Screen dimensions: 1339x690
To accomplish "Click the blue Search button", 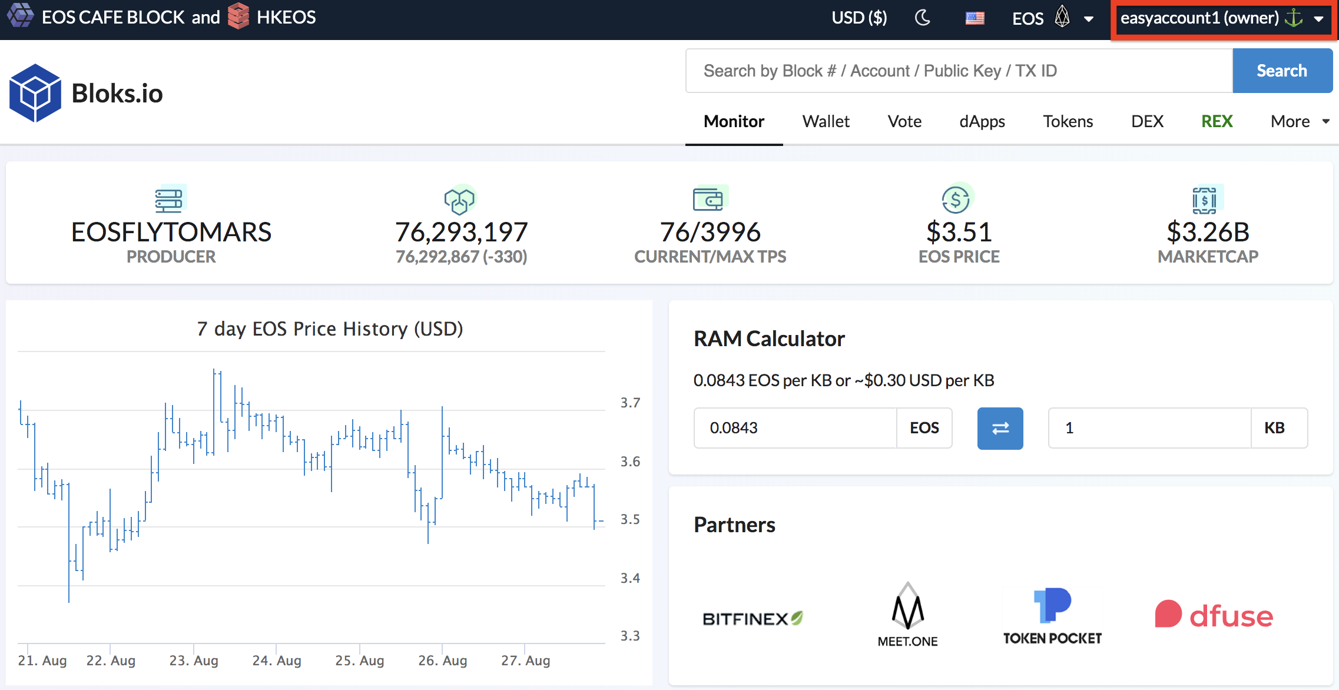I will click(x=1282, y=71).
